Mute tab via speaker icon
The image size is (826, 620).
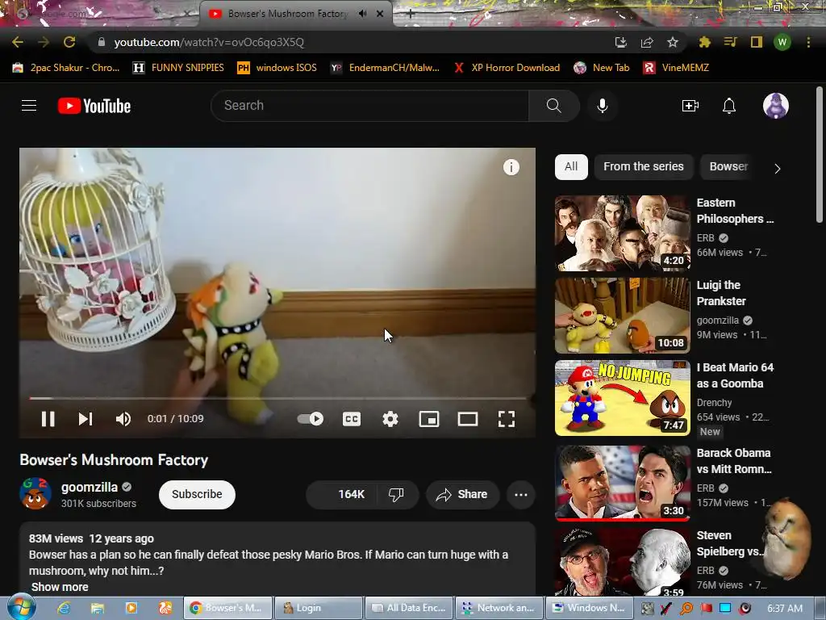click(362, 14)
